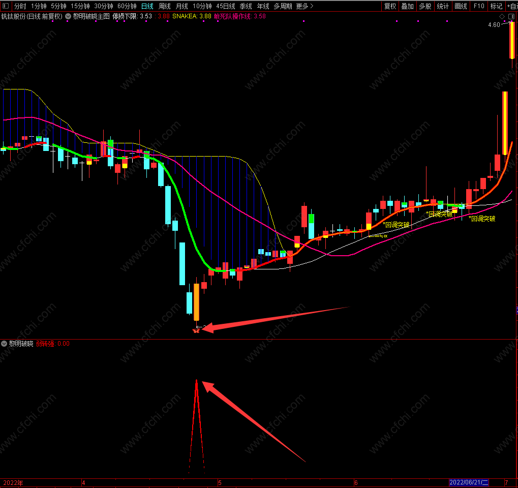Add the stock with +自 button
Viewport: 518px width, 488px height.
512,6
